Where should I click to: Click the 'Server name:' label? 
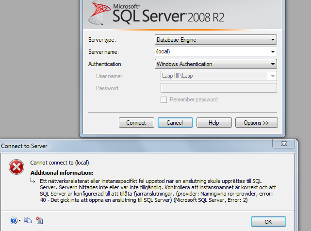coord(103,52)
